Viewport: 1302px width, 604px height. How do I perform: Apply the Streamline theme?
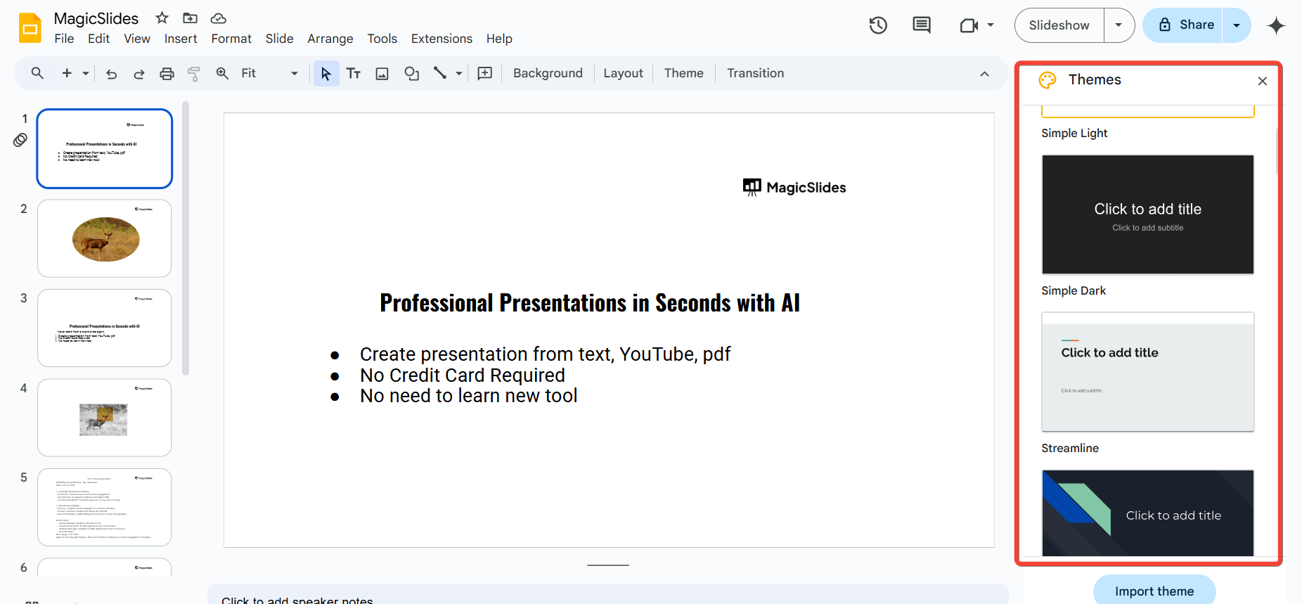[x=1148, y=372]
